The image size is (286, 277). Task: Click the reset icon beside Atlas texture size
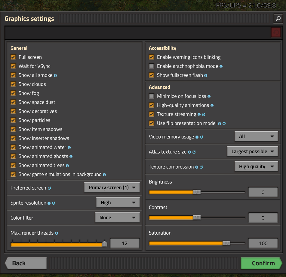coord(194,152)
